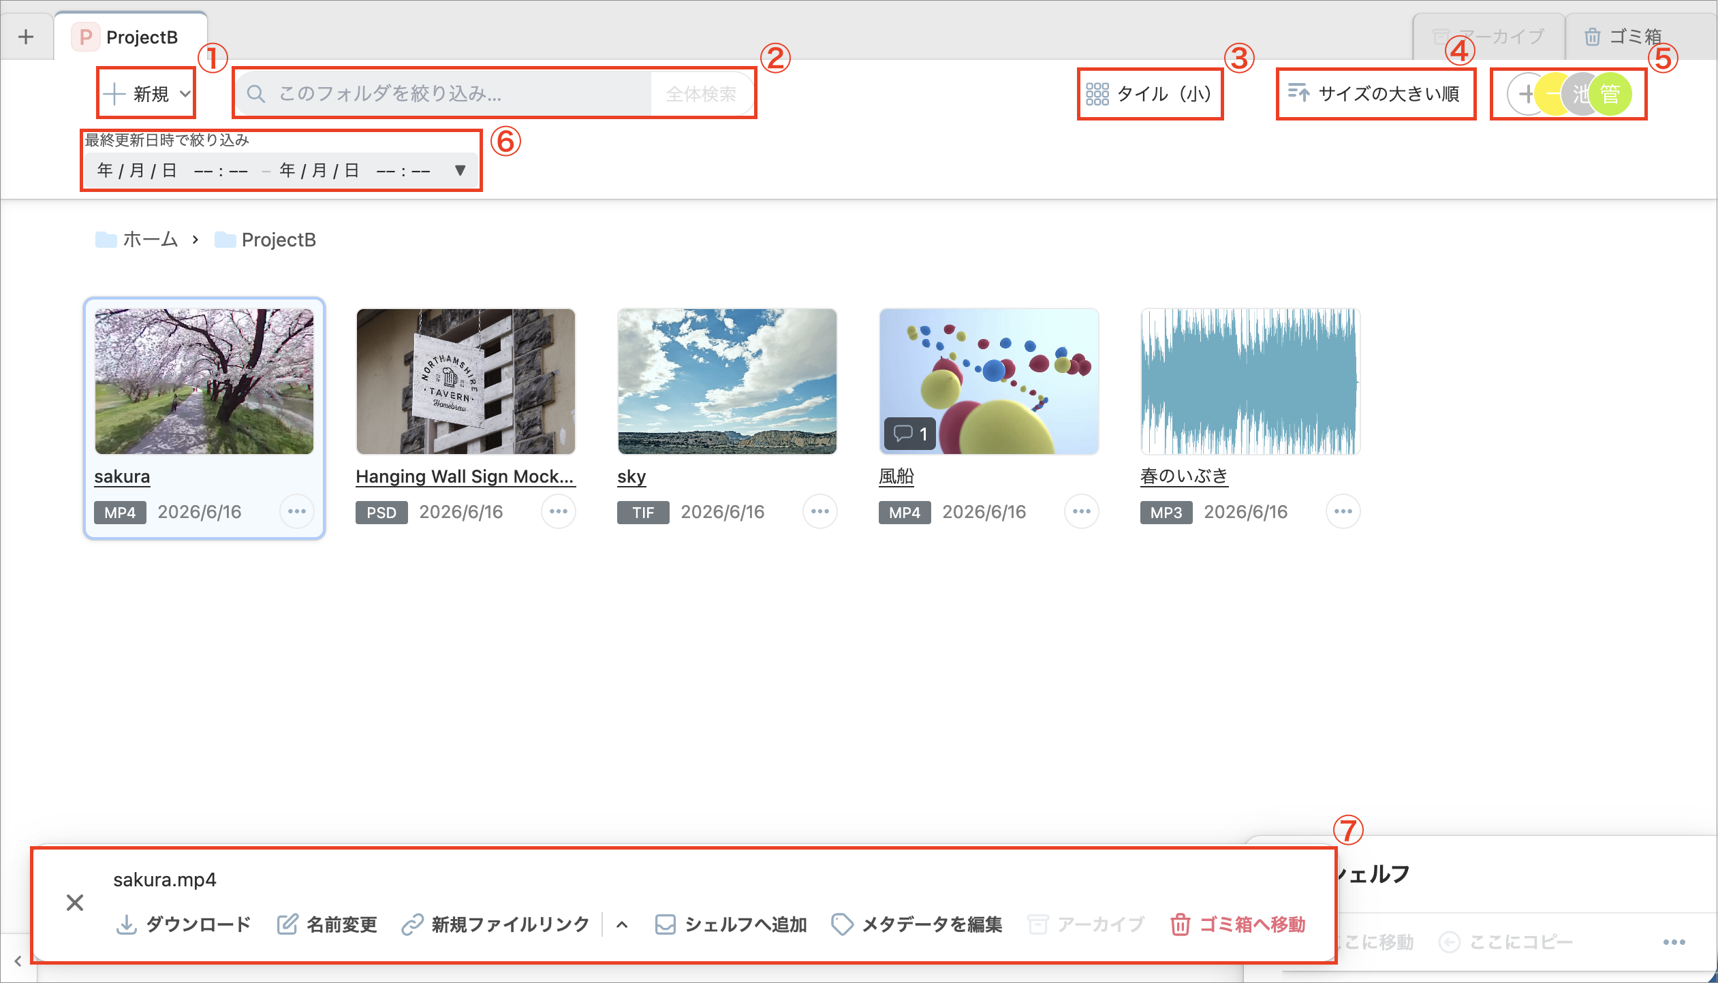
Task: Open more options for 風船
Action: pyautogui.click(x=1082, y=511)
